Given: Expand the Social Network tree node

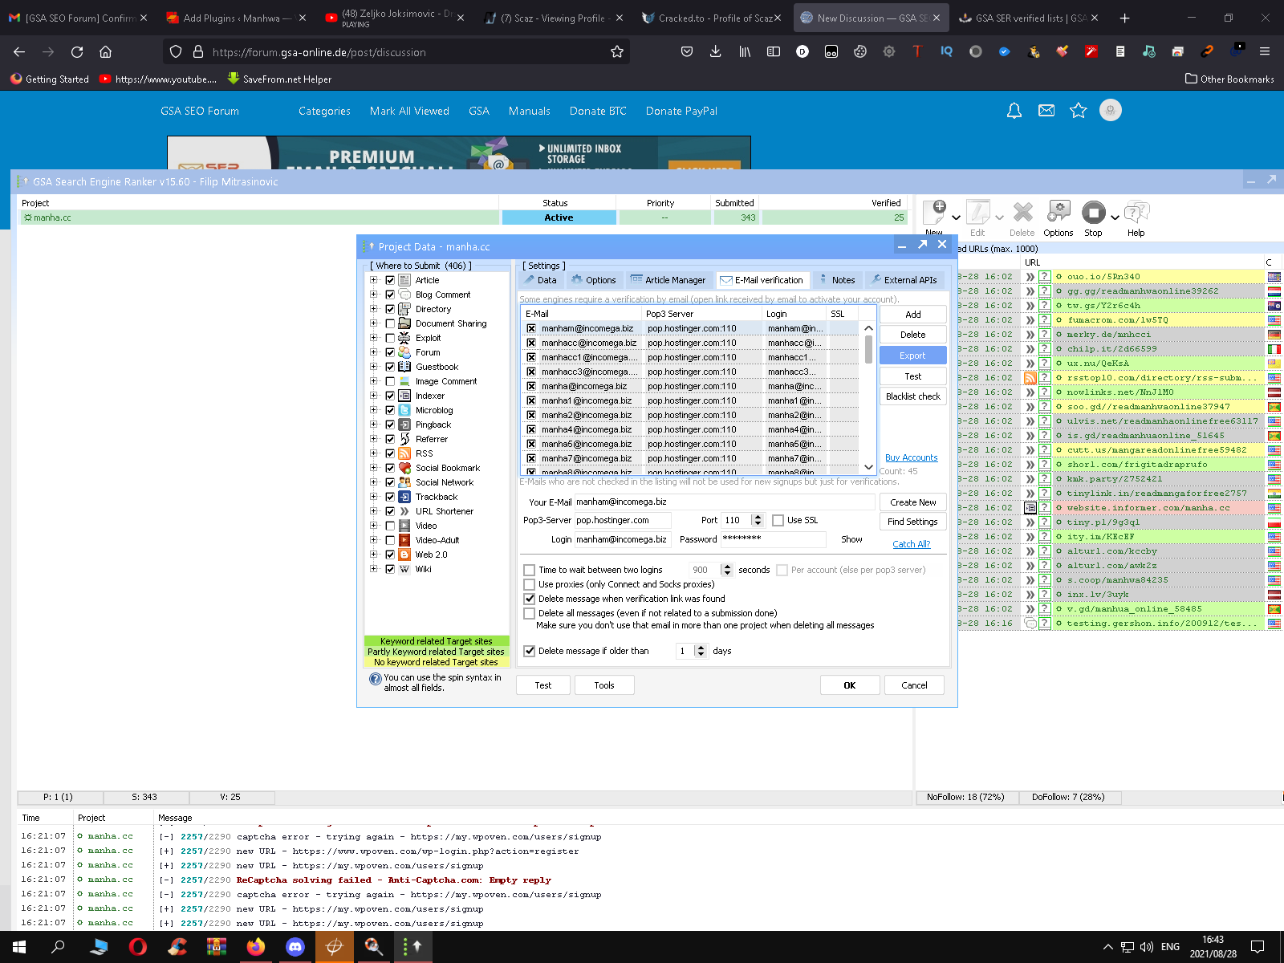Looking at the screenshot, I should tap(374, 482).
